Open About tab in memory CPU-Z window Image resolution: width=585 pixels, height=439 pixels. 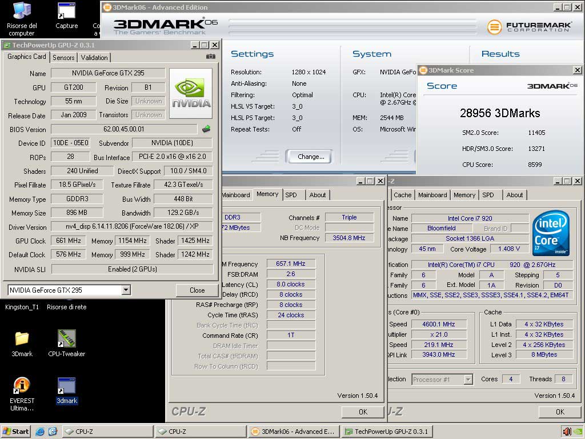(x=318, y=195)
